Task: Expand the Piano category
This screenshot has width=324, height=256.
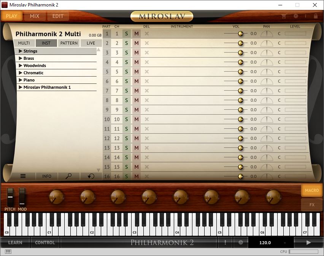Action: [x=21, y=80]
